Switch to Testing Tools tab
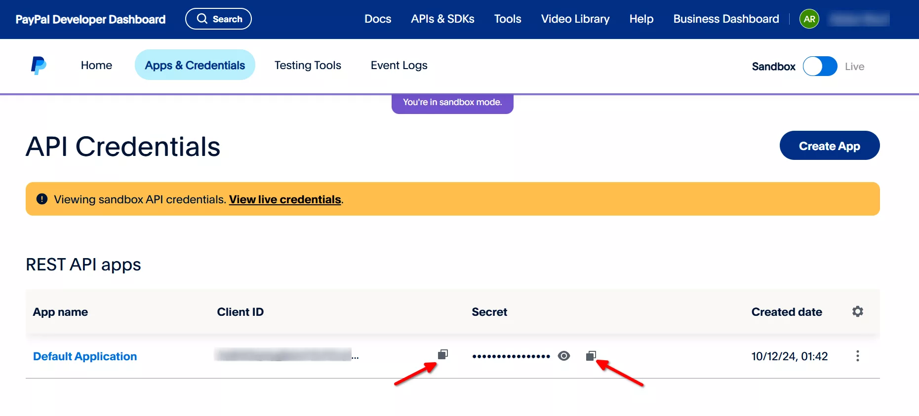Screen dimensions: 919x416 click(308, 65)
